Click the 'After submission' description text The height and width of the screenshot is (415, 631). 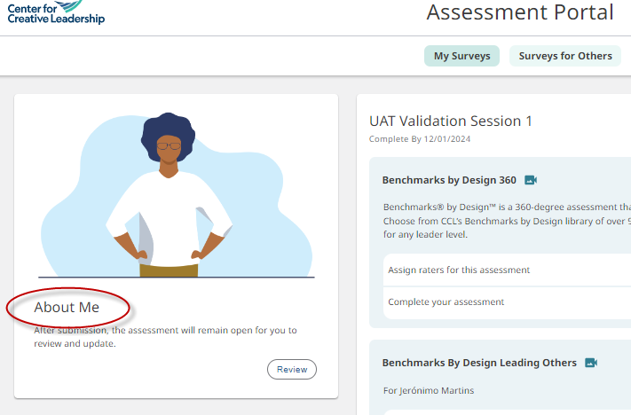click(x=165, y=337)
